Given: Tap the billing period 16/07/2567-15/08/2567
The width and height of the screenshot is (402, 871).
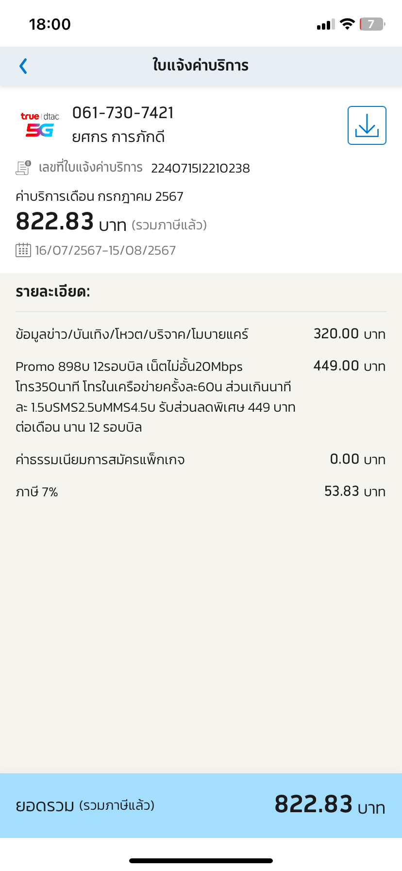Looking at the screenshot, I should coord(105,250).
